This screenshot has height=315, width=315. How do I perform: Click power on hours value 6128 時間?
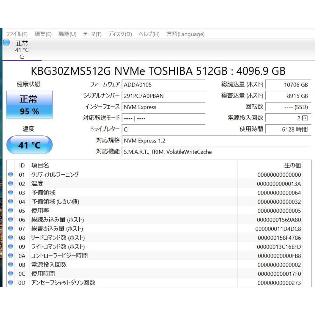coord(288,129)
